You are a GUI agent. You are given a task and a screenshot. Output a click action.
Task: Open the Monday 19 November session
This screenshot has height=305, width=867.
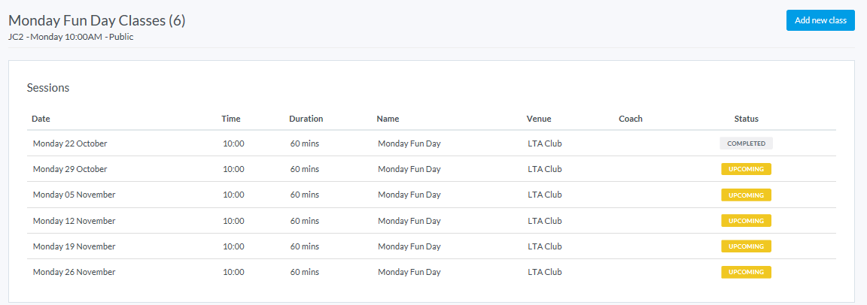click(x=74, y=246)
